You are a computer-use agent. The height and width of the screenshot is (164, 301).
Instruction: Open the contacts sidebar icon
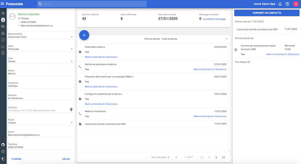3,20
